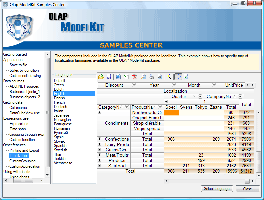Open Time span sample
This screenshot has height=200, width=264.
point(18,129)
